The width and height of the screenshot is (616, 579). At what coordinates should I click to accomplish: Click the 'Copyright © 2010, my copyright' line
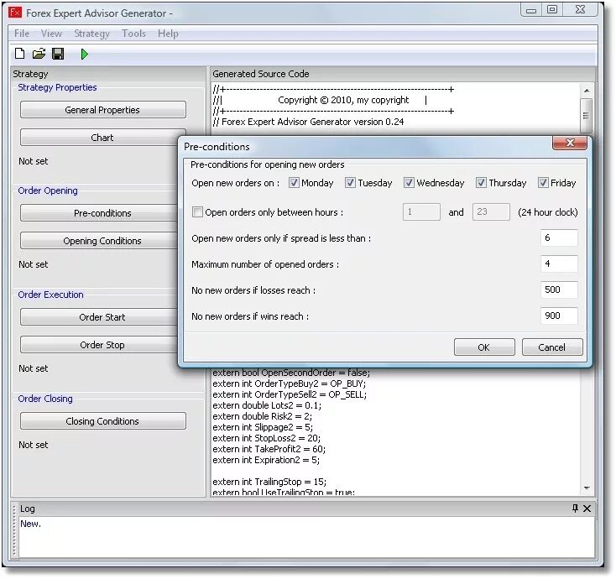coord(343,100)
